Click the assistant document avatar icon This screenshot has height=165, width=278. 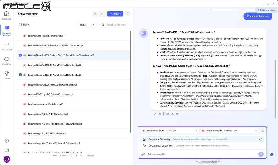[143, 33]
